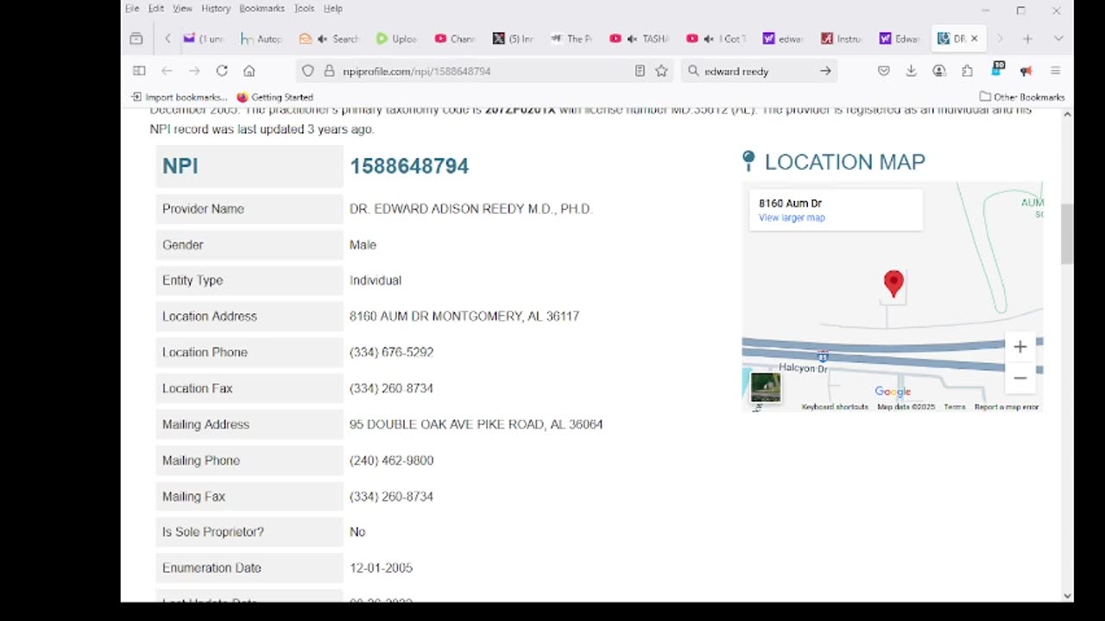1105x621 pixels.
Task: Switch to the Uploa tab
Action: point(396,39)
